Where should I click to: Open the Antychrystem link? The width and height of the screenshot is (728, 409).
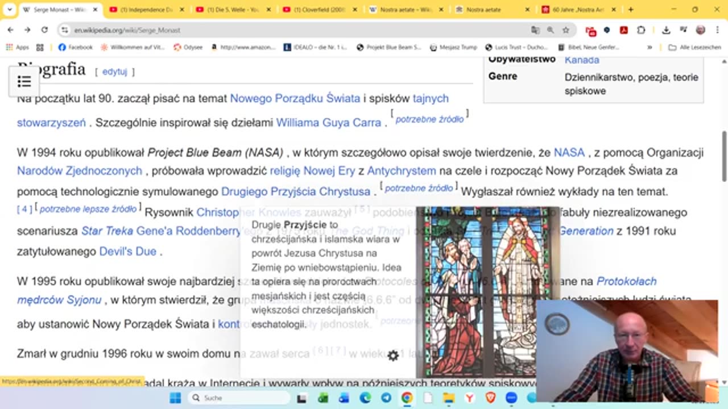402,170
